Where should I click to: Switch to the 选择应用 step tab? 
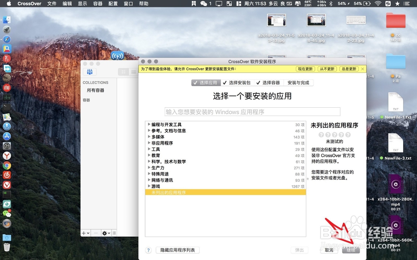(x=206, y=83)
